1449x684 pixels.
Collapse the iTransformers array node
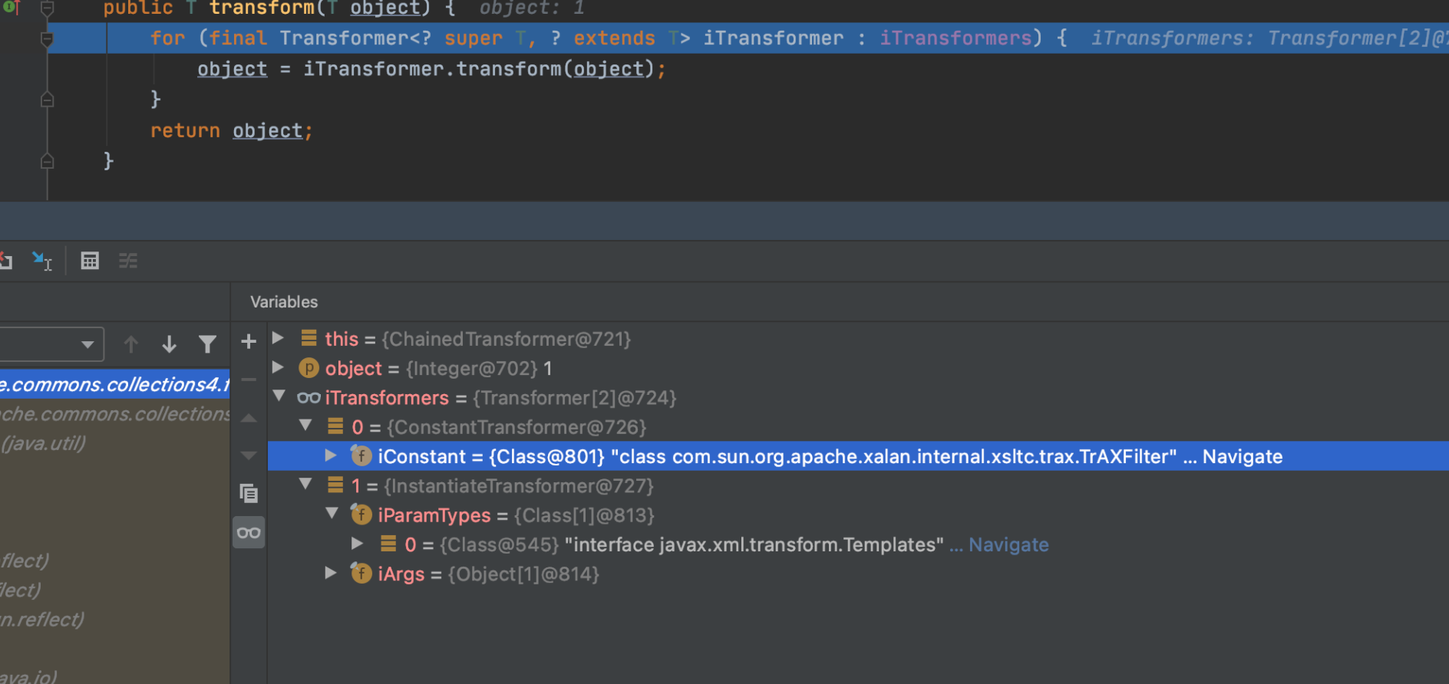(279, 396)
